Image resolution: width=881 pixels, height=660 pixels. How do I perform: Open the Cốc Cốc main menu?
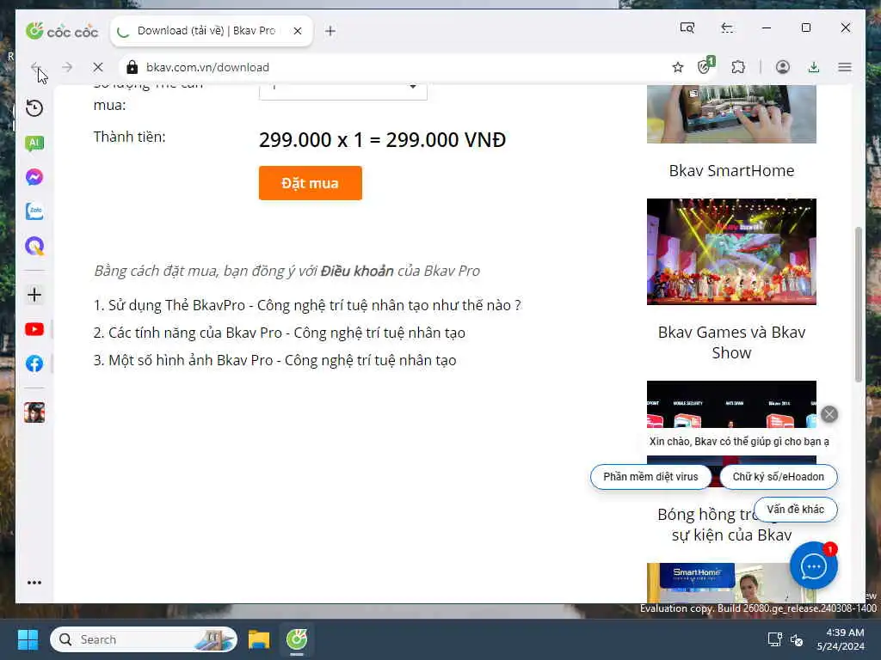(x=845, y=67)
